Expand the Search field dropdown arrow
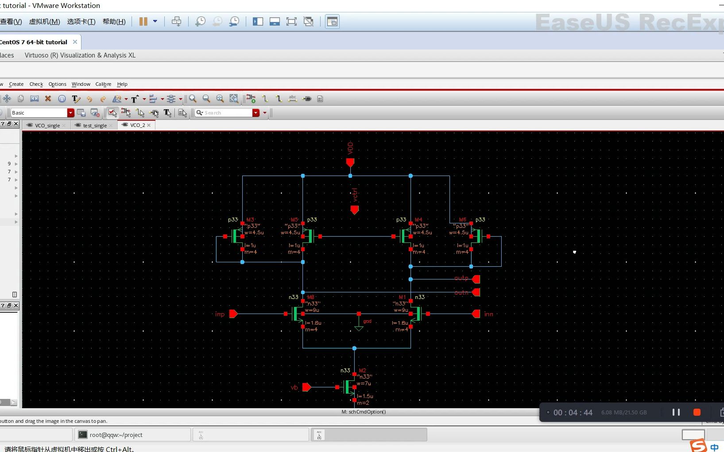This screenshot has height=452, width=724. tap(256, 113)
